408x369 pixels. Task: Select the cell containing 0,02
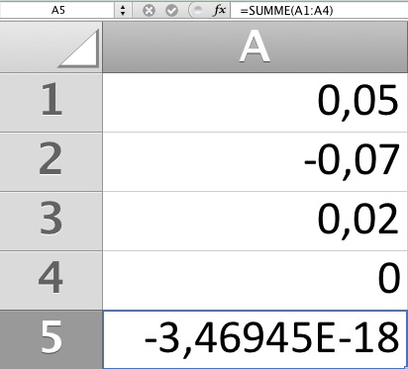click(x=255, y=221)
